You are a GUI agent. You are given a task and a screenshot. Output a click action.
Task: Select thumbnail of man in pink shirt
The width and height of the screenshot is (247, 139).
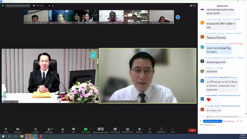coord(111,17)
